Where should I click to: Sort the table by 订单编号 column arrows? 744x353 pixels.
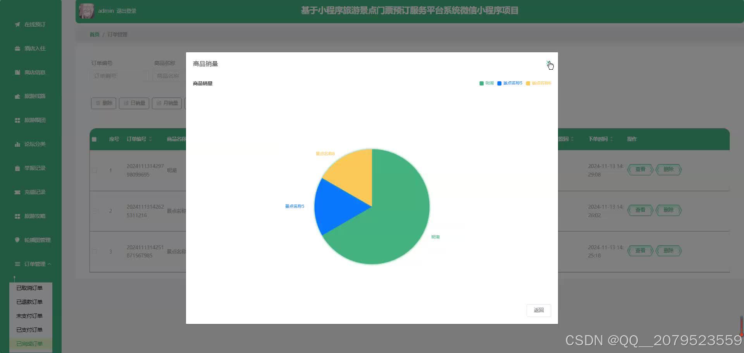pos(150,139)
